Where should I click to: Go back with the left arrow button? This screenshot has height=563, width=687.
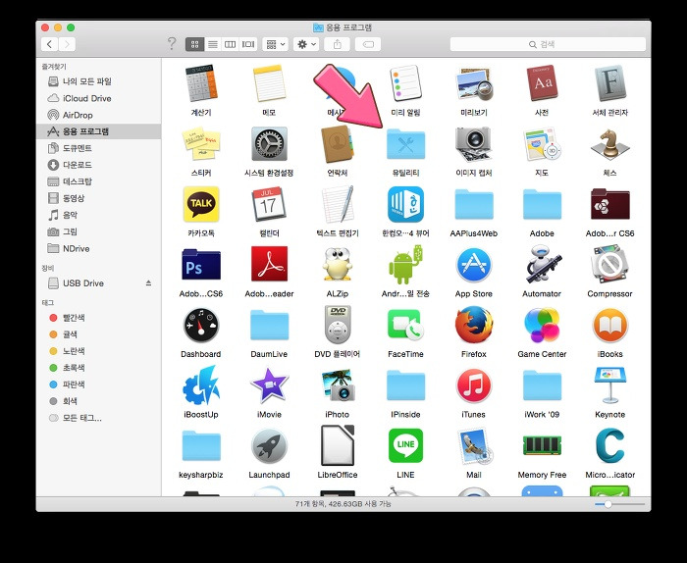coord(49,44)
